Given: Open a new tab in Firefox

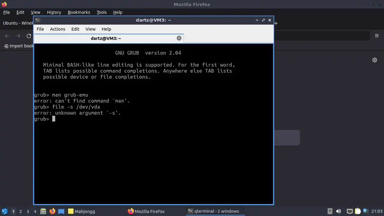Looking at the screenshot, I should tap(276, 23).
